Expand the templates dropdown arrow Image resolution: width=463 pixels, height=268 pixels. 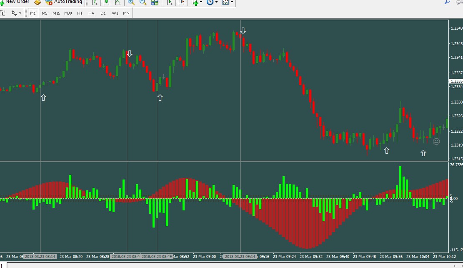[x=232, y=2]
